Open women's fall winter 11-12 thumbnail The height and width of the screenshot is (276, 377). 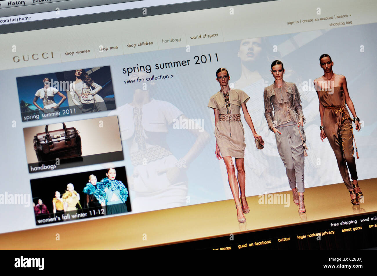click(80, 195)
